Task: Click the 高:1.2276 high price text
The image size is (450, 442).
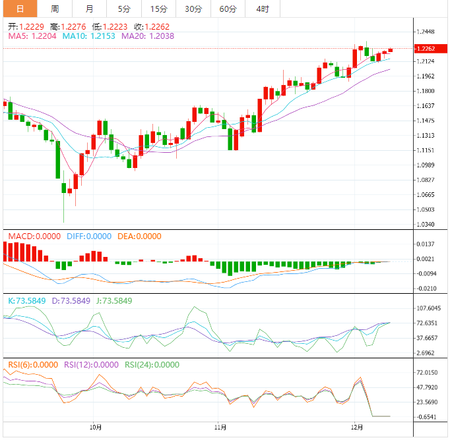Action: (x=68, y=27)
